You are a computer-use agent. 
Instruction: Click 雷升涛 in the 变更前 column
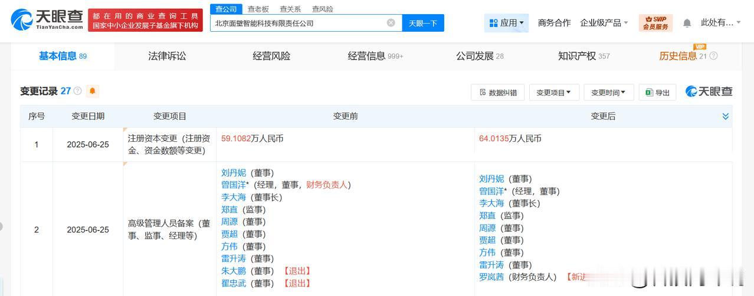point(234,259)
